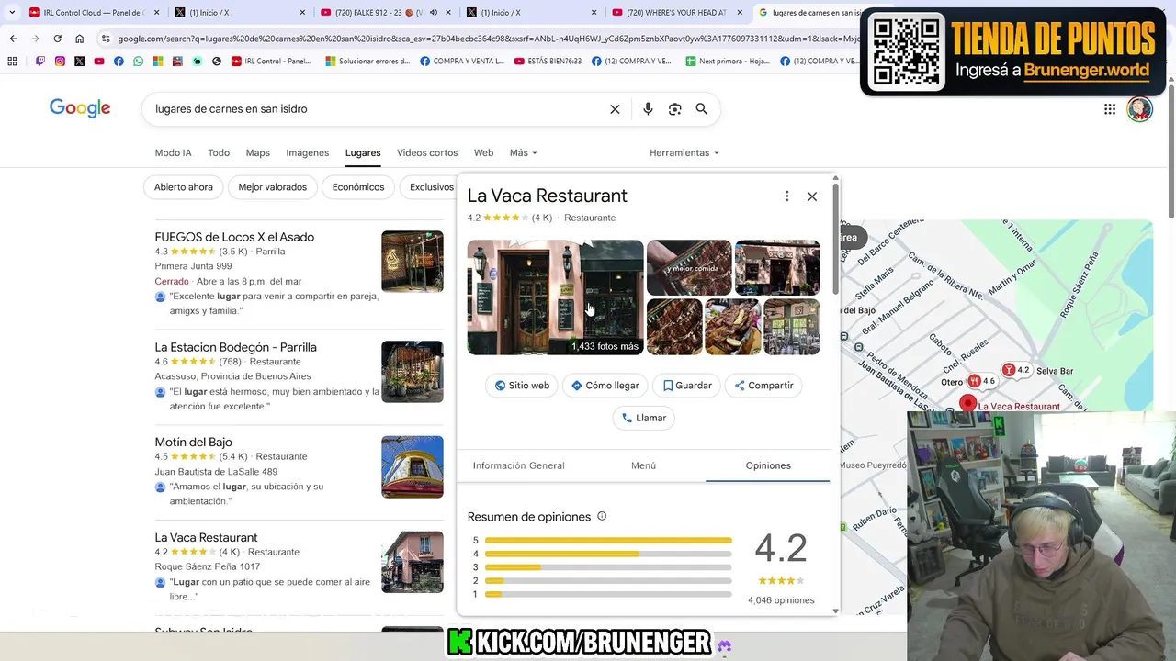Switch to the Videos cortos tab
Viewport: 1176px width, 661px height.
[x=427, y=152]
